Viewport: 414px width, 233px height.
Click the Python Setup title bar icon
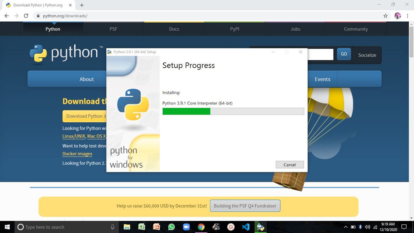(x=110, y=52)
